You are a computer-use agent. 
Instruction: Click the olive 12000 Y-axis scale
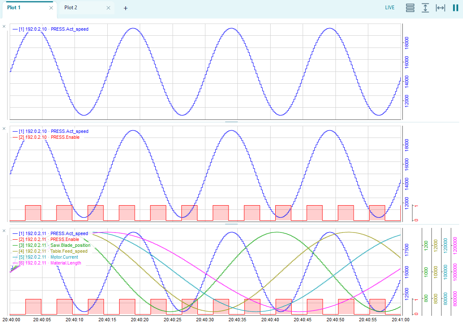coord(436,246)
